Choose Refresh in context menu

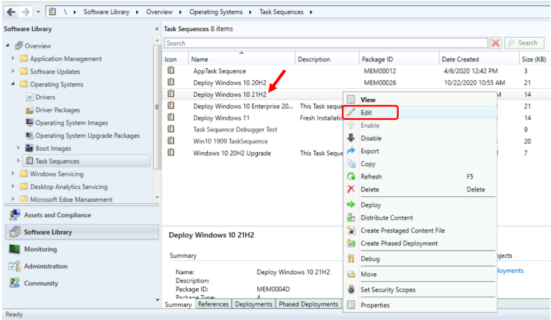click(x=420, y=177)
